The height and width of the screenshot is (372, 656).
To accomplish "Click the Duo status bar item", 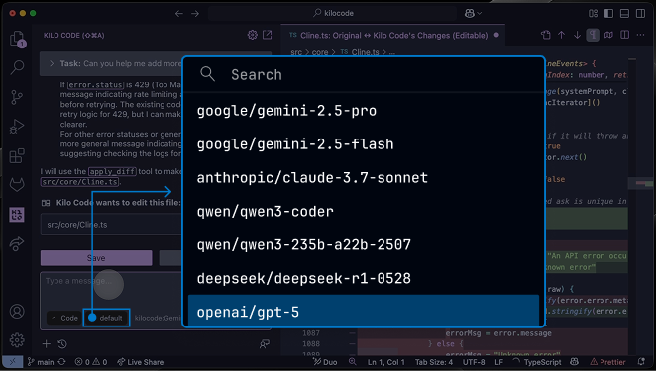I will (x=325, y=362).
